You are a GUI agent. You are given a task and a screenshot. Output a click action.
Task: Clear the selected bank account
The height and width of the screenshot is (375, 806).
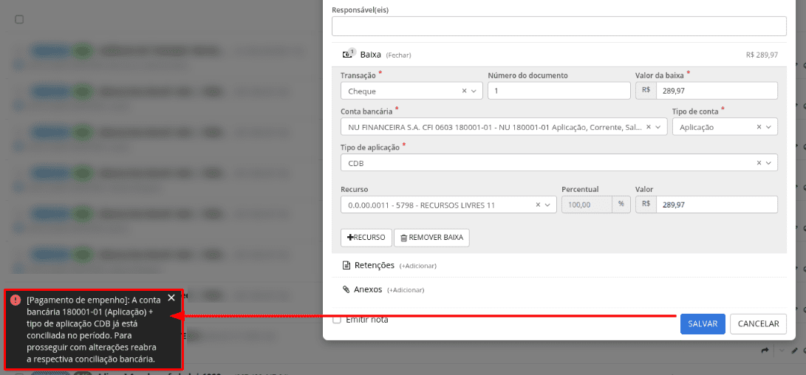coord(649,127)
